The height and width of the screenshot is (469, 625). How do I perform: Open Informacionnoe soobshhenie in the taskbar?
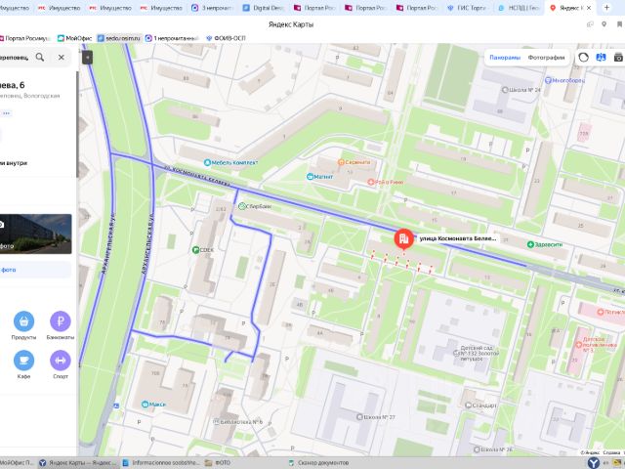tap(161, 462)
